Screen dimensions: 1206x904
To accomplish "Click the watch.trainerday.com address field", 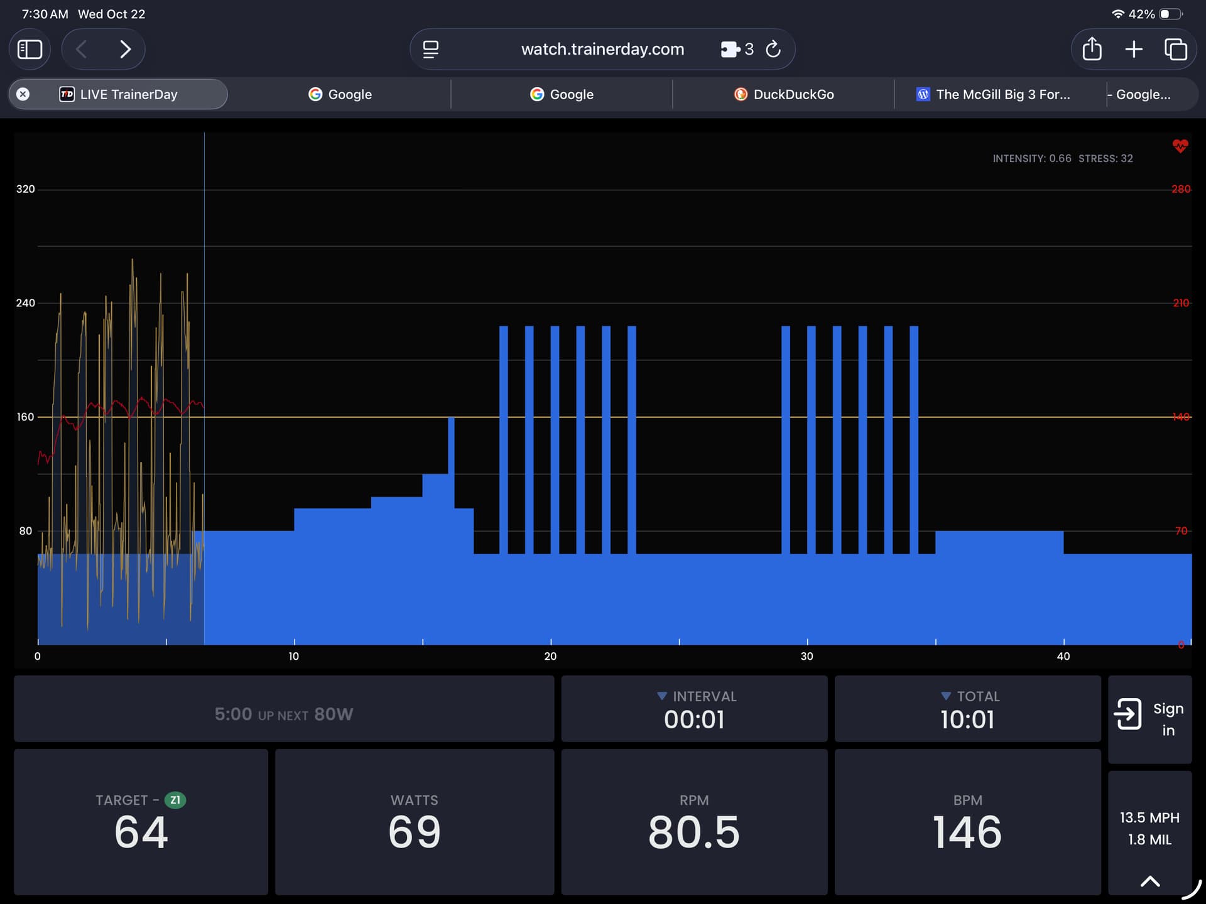I will 602,49.
